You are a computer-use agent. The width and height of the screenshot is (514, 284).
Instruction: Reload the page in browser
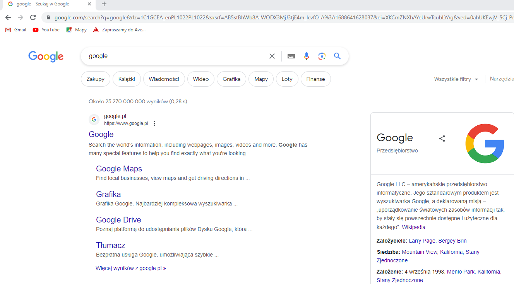coord(33,17)
